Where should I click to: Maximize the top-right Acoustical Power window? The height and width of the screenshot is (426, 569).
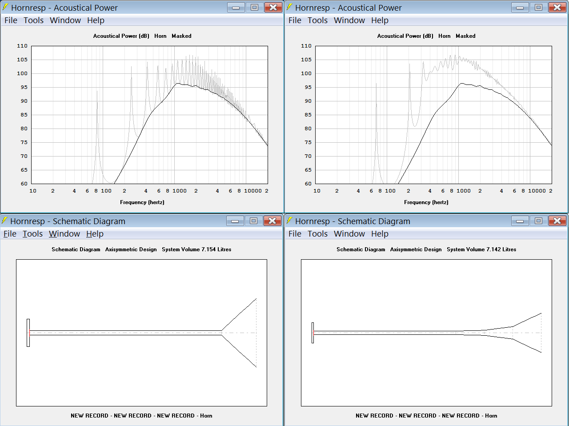point(538,7)
